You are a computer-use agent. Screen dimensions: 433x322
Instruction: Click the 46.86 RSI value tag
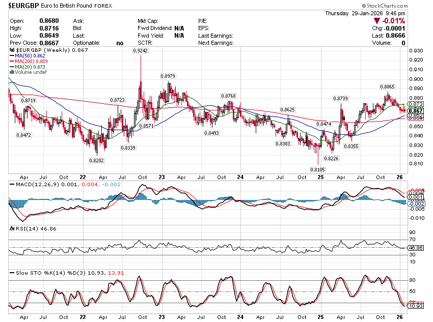pos(416,247)
